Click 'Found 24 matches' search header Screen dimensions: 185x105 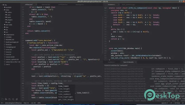click(116, 65)
